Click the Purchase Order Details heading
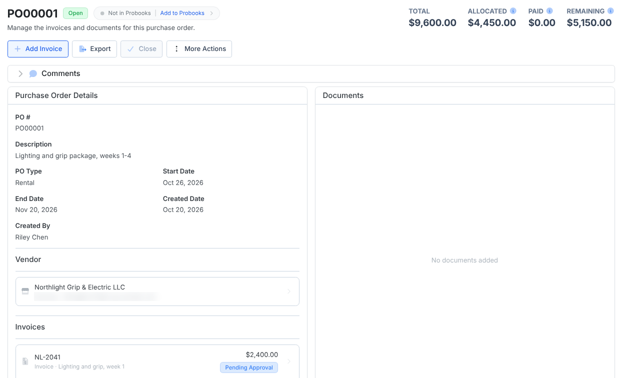The image size is (622, 378). click(56, 95)
